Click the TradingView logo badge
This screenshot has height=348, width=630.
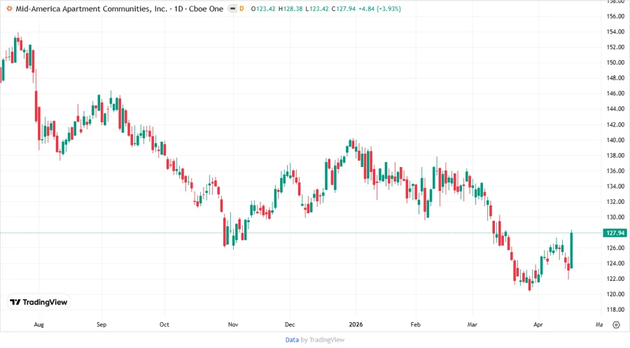(38, 302)
